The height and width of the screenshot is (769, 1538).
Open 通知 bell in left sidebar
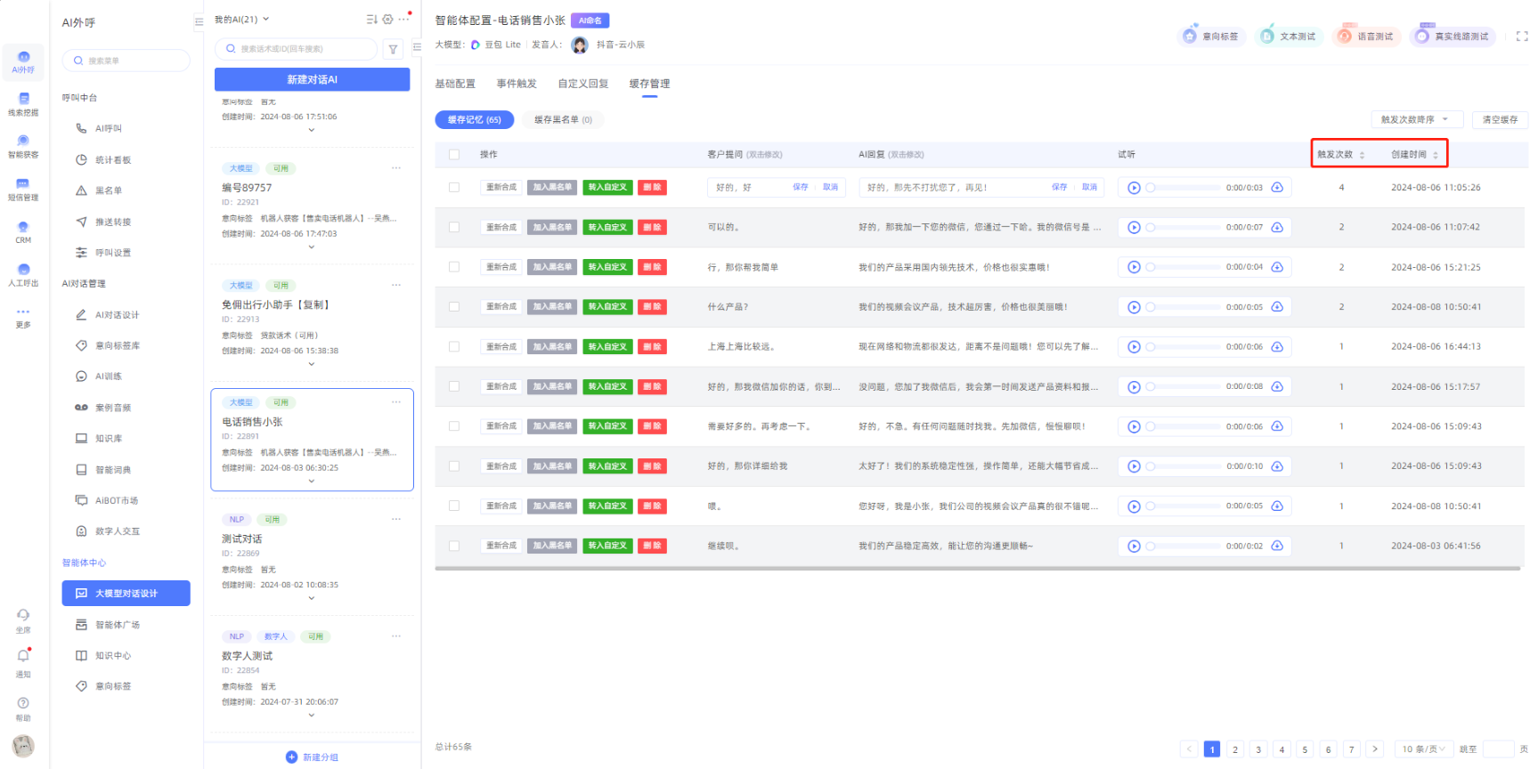point(23,657)
